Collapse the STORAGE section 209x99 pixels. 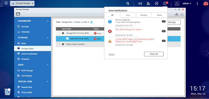point(48,38)
